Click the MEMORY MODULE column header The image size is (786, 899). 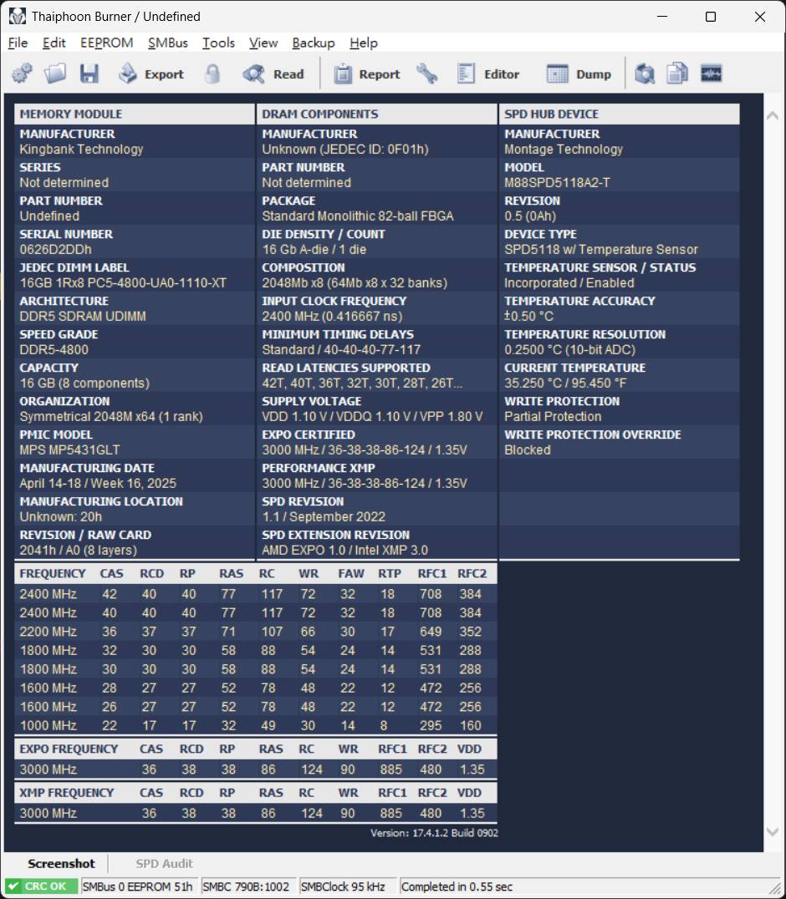click(x=135, y=114)
